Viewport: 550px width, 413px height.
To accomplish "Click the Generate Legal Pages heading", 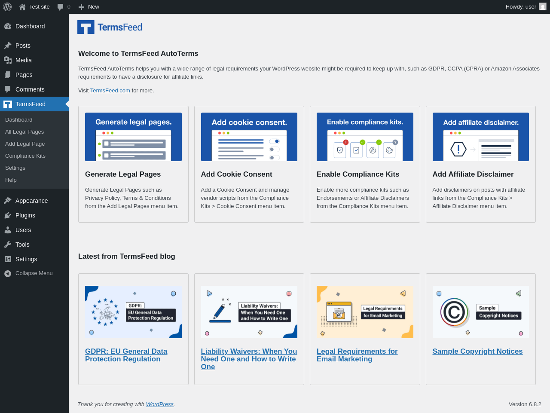I will click(123, 174).
